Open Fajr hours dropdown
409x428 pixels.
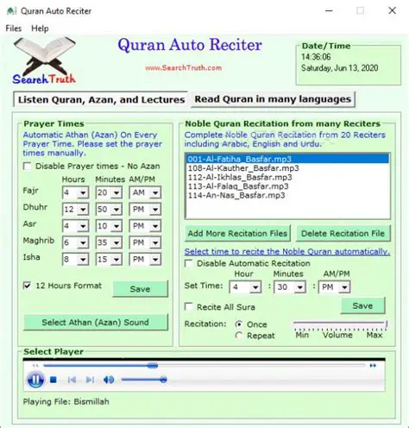click(83, 192)
